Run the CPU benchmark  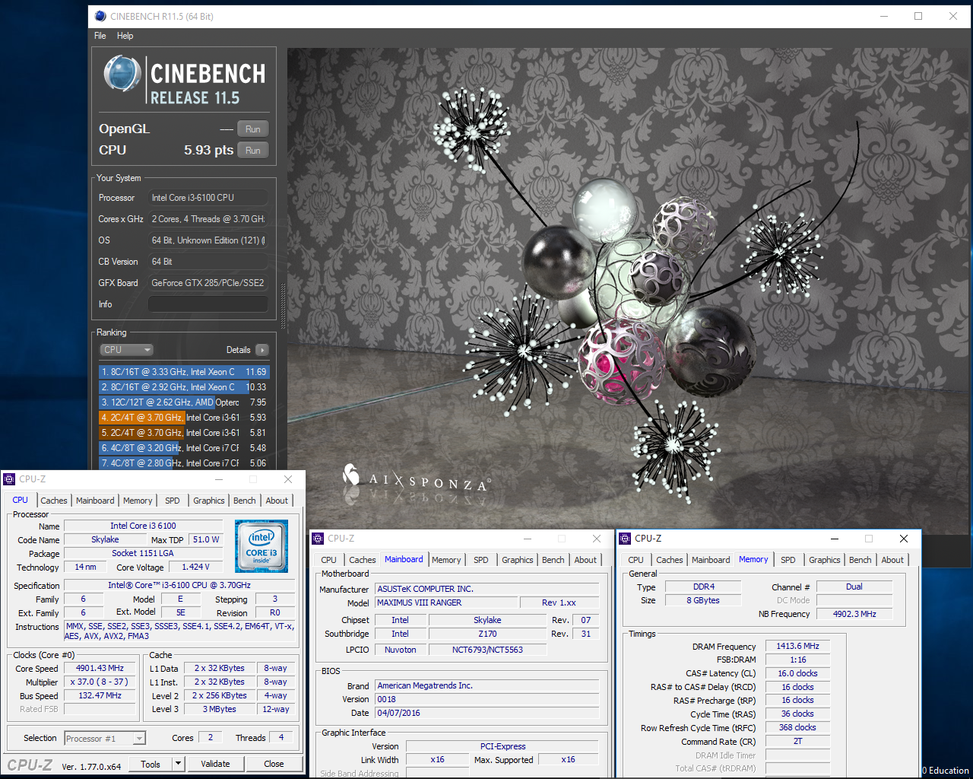pos(253,151)
